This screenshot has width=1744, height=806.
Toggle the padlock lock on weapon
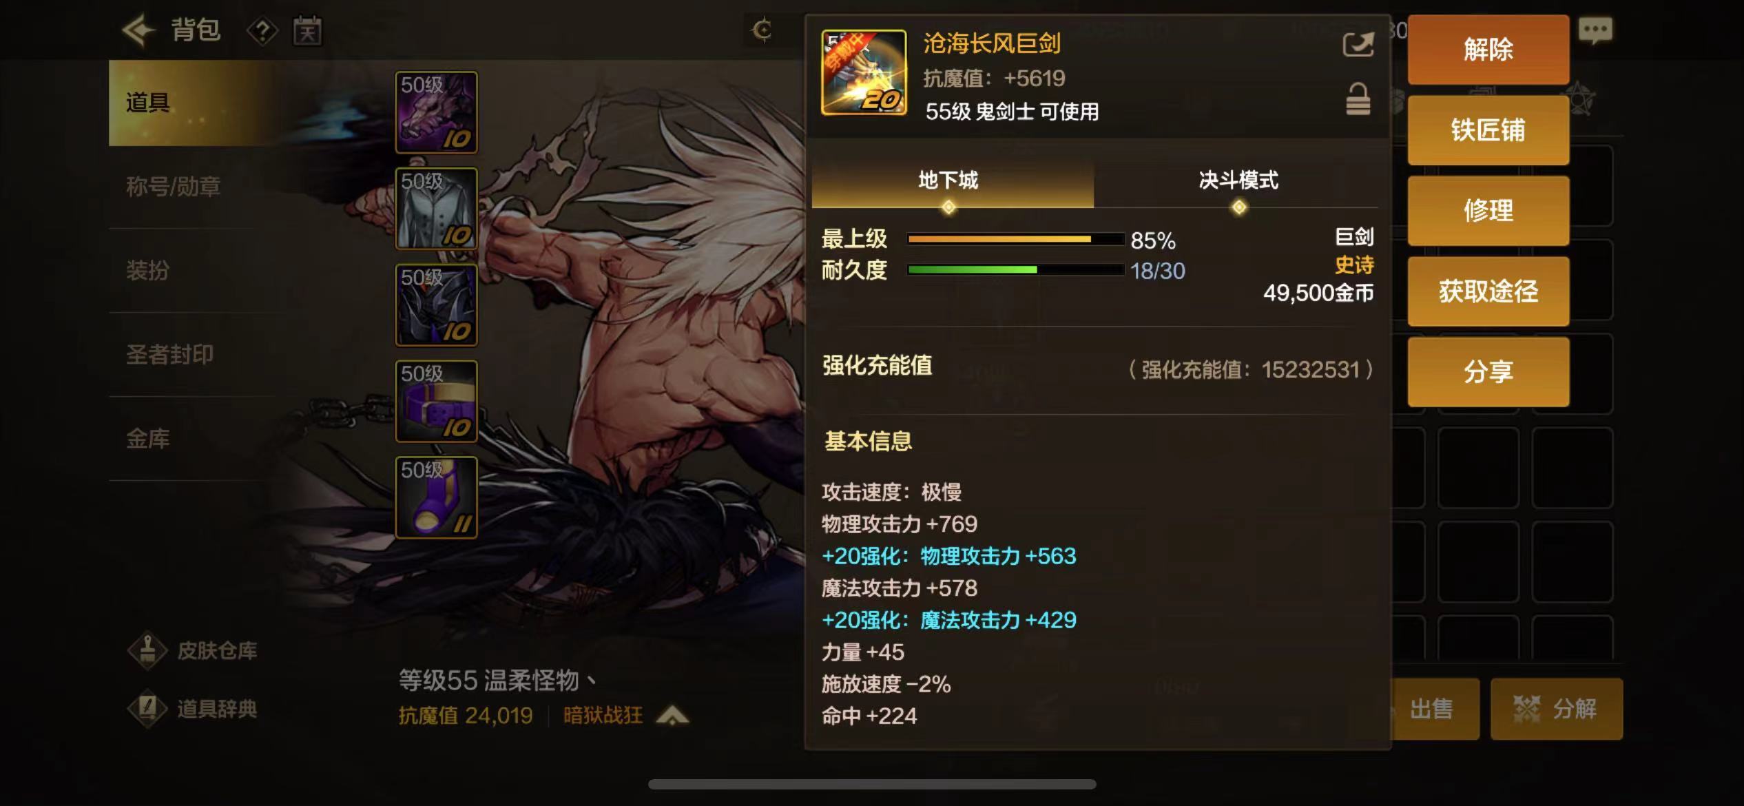[1358, 100]
